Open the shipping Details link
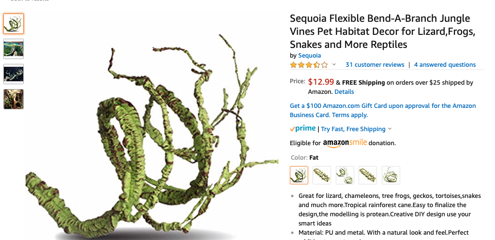 click(344, 92)
